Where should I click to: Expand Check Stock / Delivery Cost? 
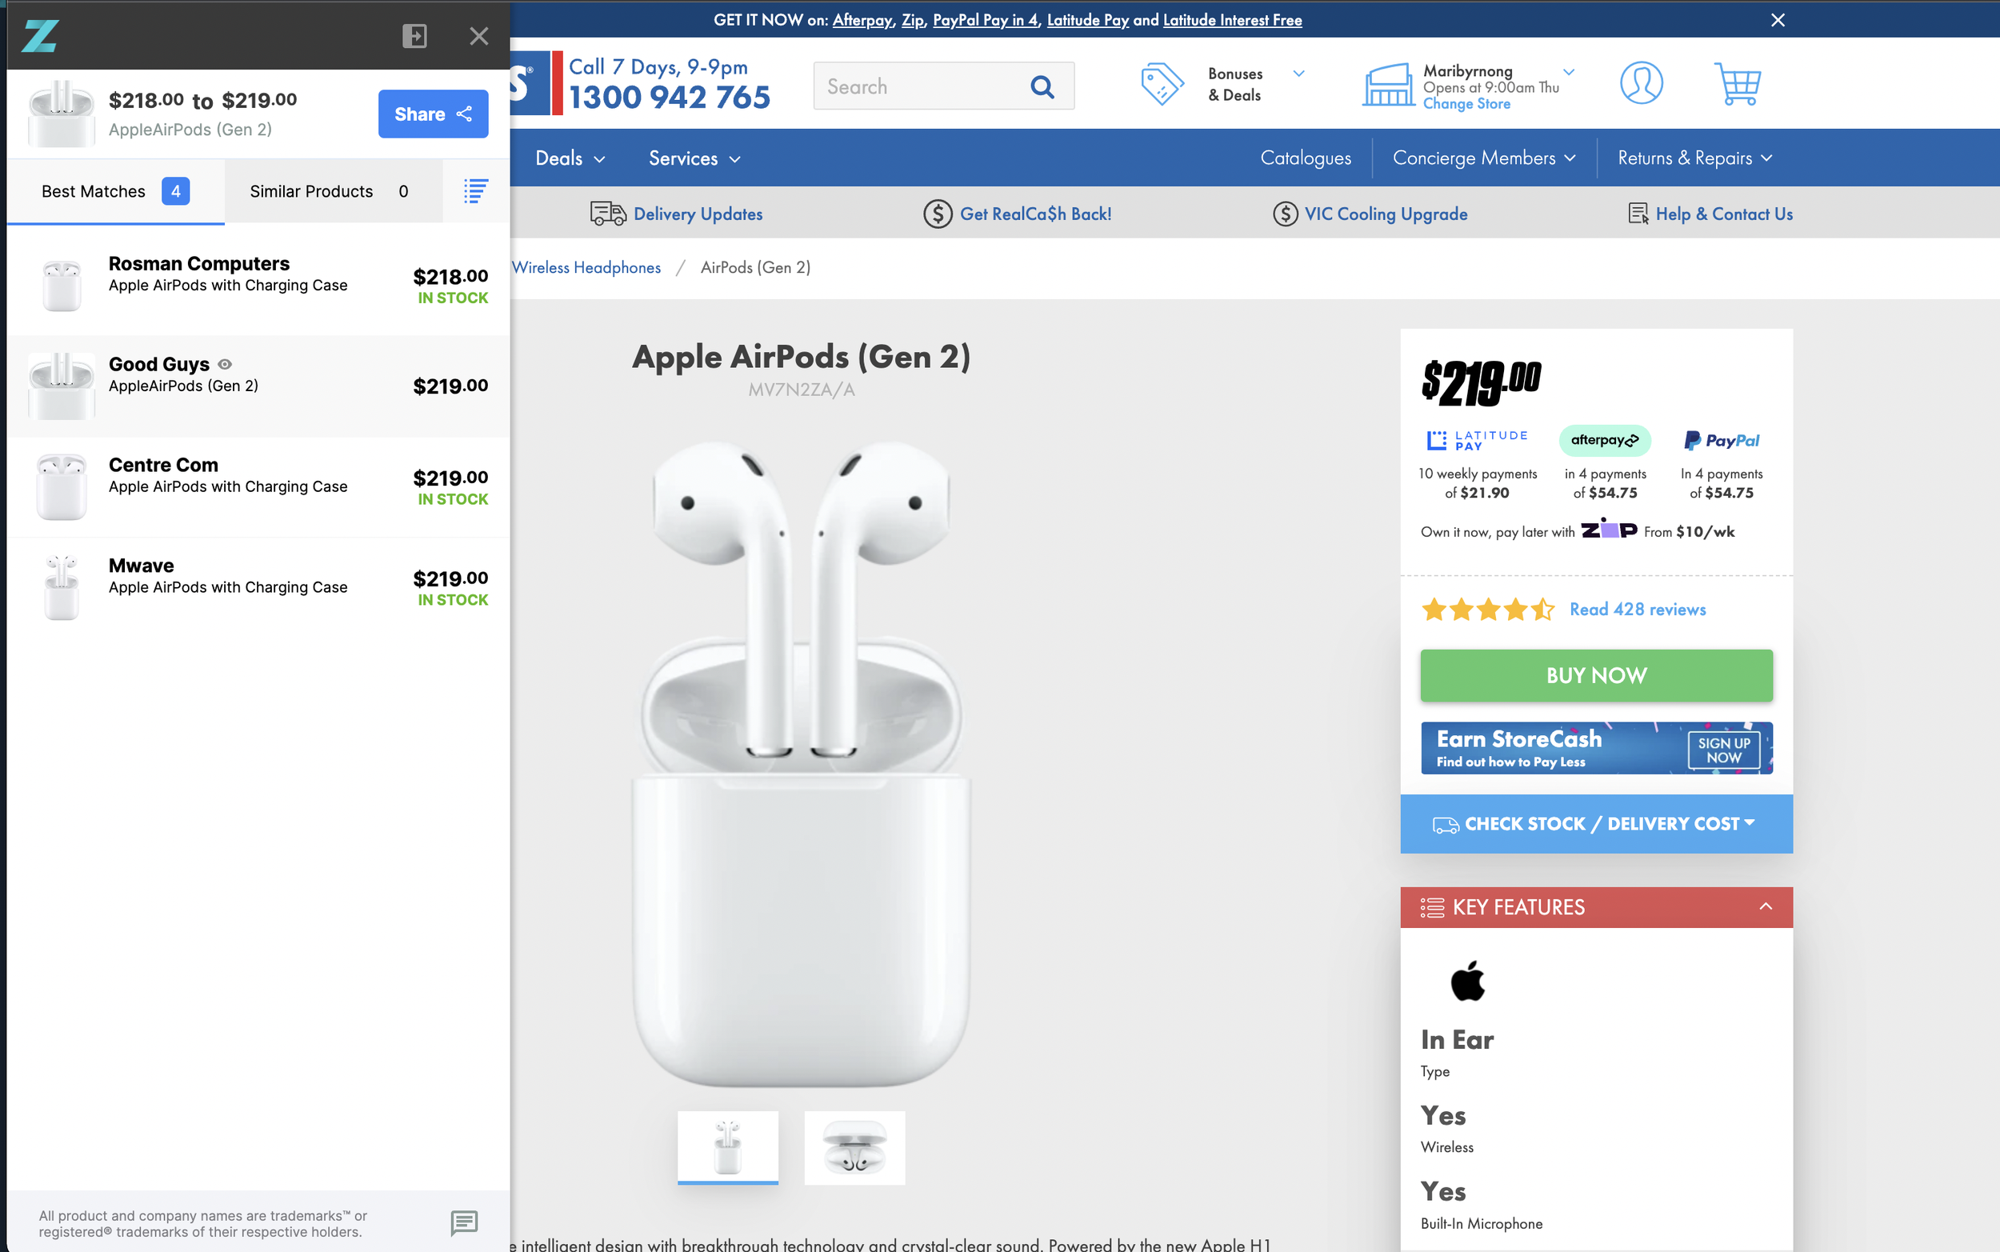tap(1595, 824)
